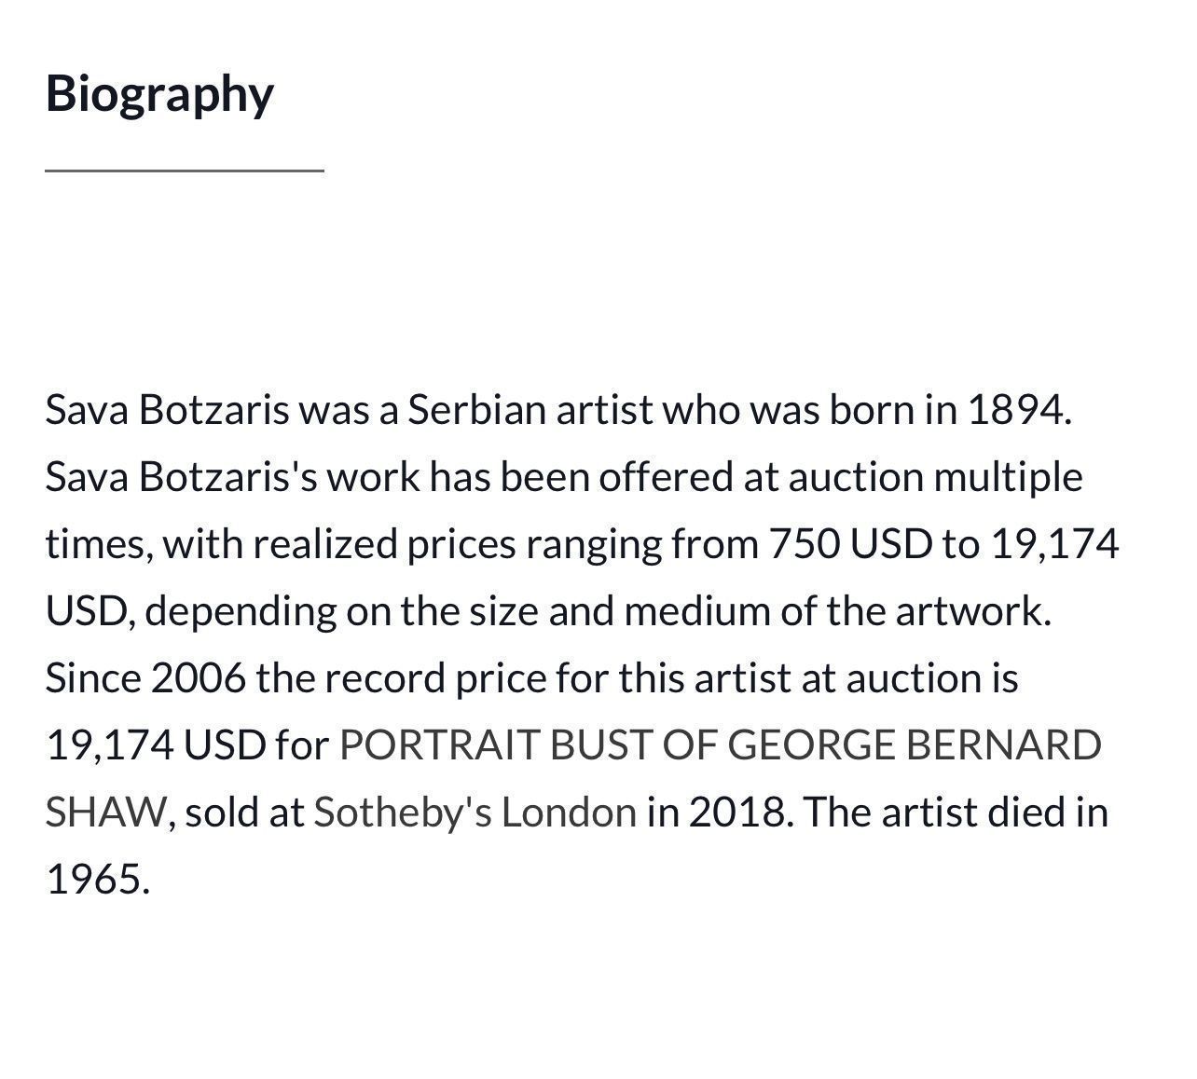Click the word artwork
This screenshot has width=1197, height=1079.
[973, 611]
